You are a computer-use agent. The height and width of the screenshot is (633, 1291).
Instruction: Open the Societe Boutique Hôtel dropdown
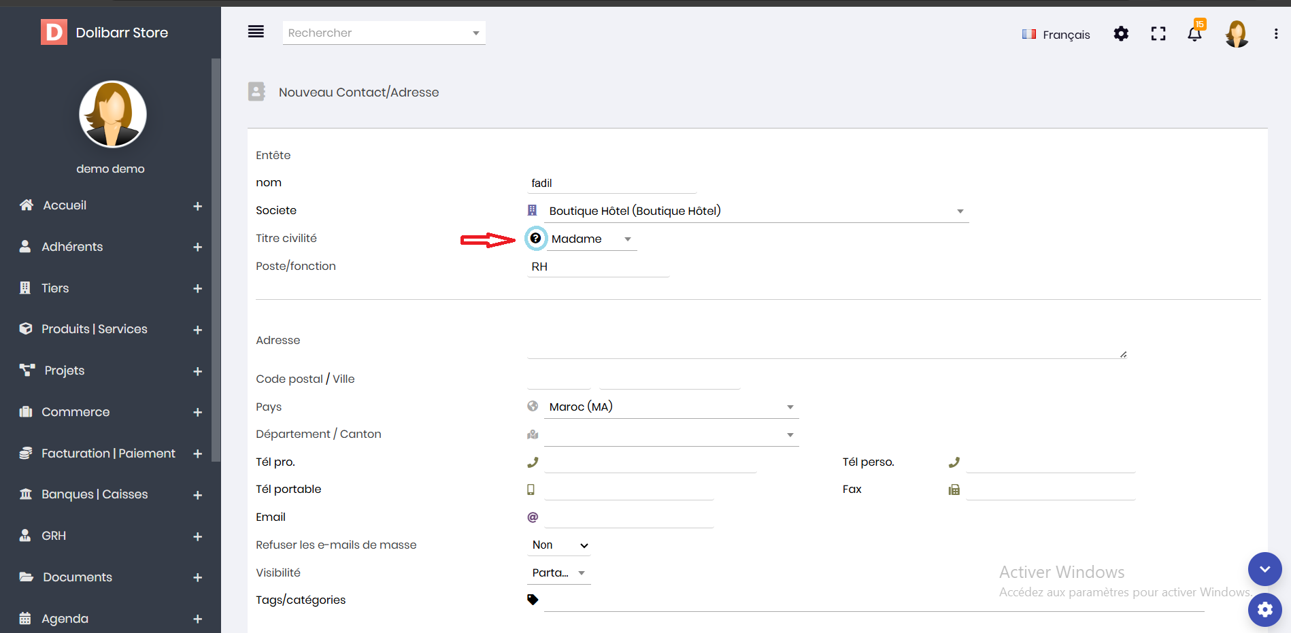755,211
